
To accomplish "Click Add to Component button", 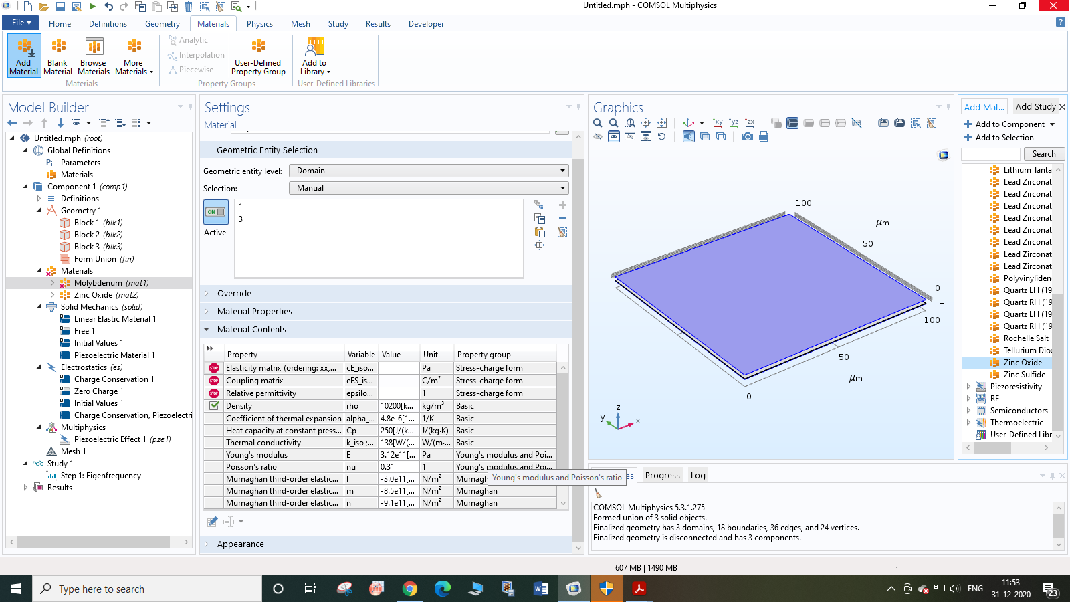I will (x=1009, y=124).
